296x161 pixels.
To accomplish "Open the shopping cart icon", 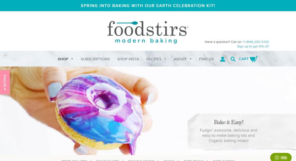I will (254, 59).
